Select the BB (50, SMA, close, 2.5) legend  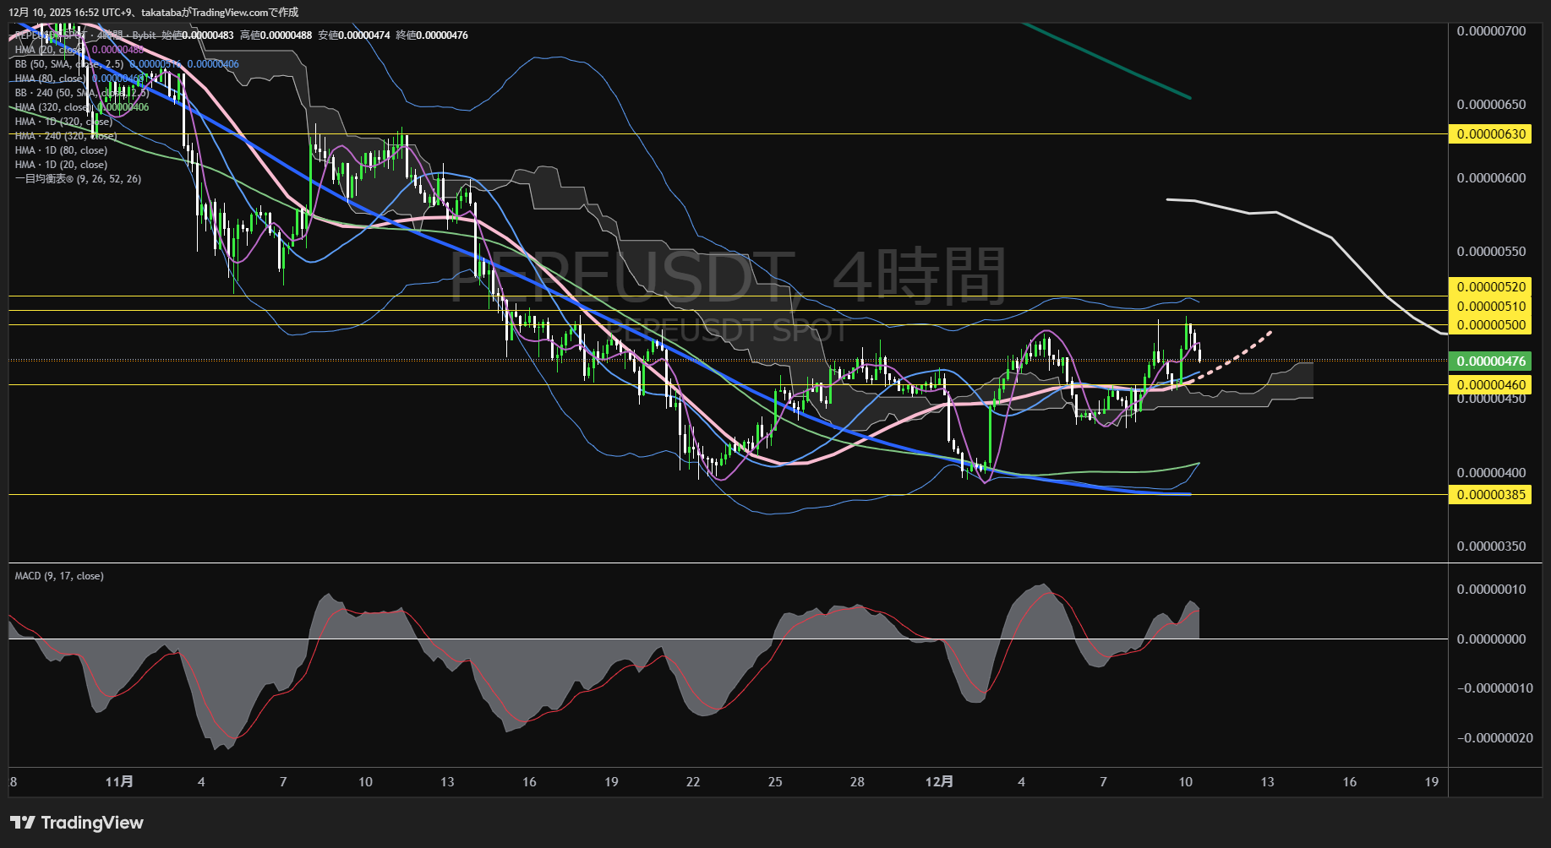tap(69, 64)
